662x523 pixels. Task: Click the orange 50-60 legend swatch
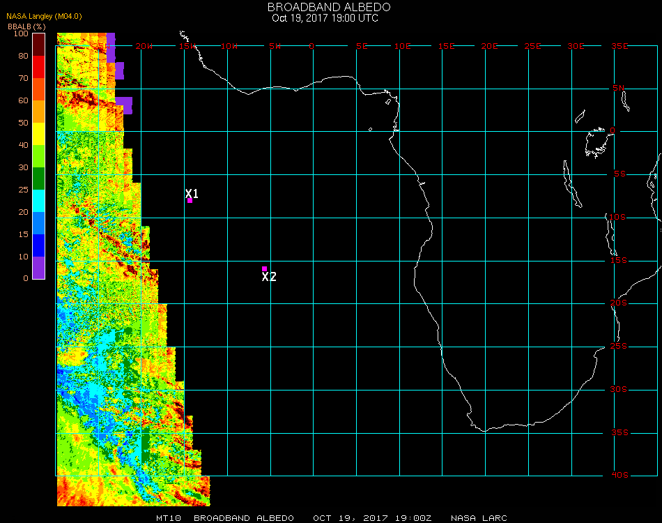pos(38,112)
